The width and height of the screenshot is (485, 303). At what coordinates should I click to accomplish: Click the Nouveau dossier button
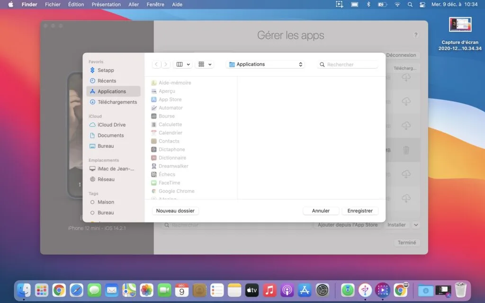(175, 210)
